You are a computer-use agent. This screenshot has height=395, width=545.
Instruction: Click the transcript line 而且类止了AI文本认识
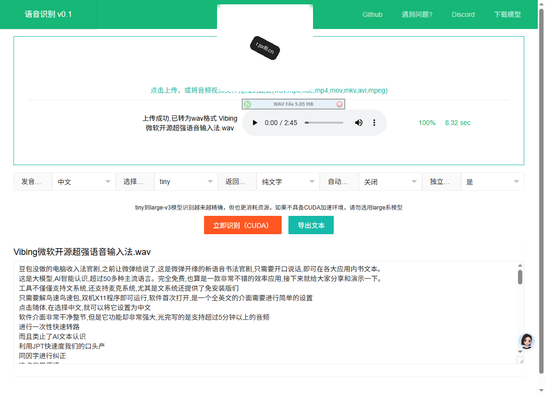[52, 337]
